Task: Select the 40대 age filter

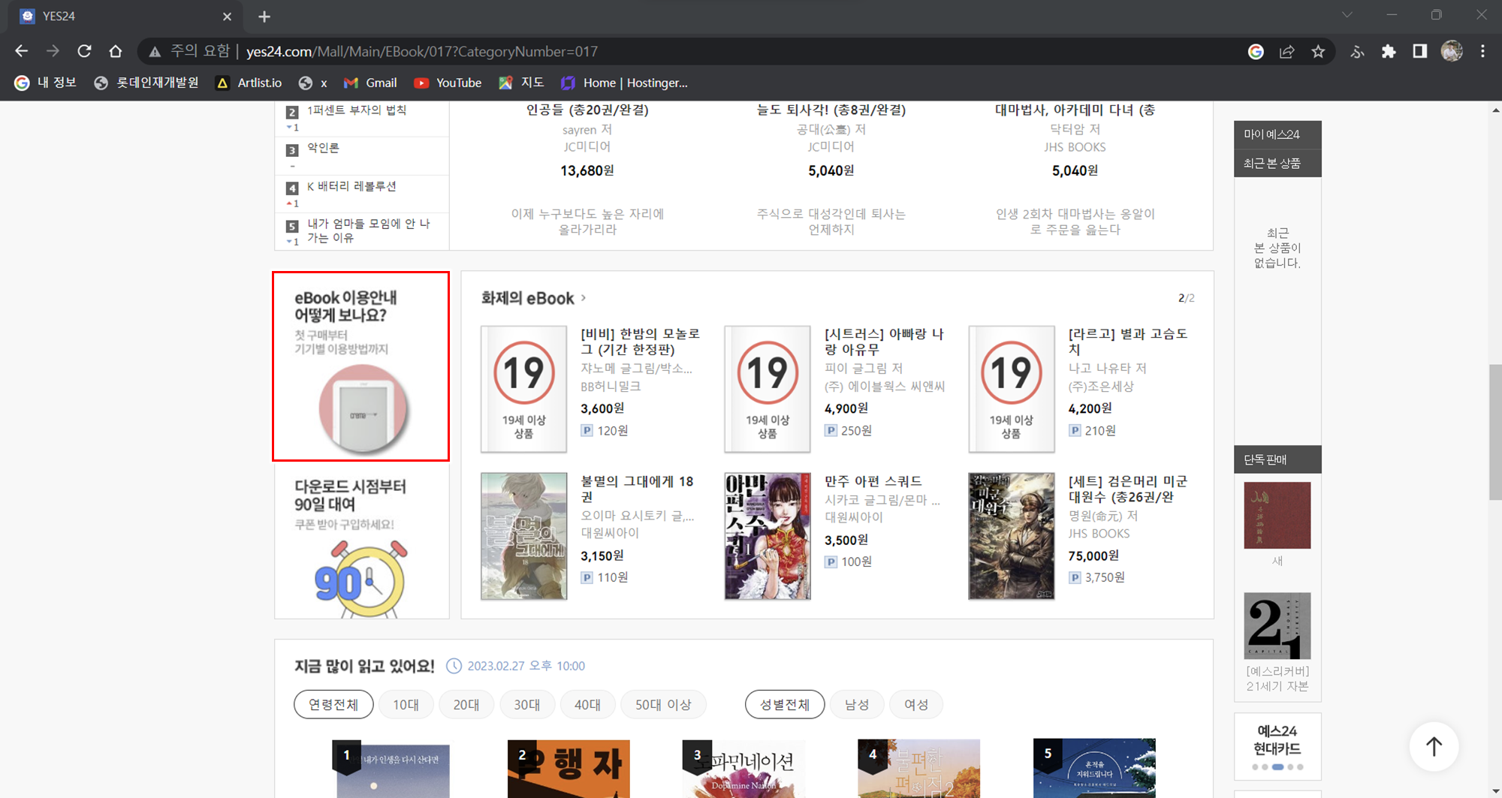Action: [587, 704]
